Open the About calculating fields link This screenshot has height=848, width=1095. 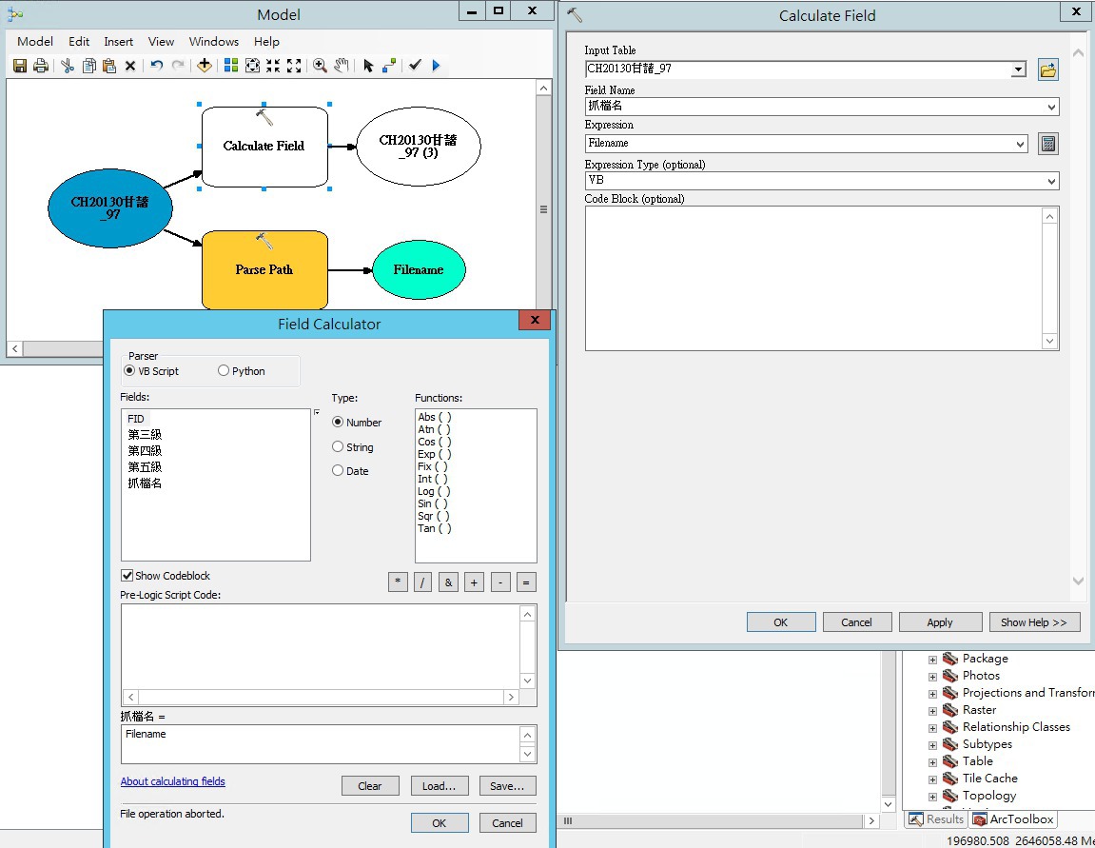click(x=172, y=781)
